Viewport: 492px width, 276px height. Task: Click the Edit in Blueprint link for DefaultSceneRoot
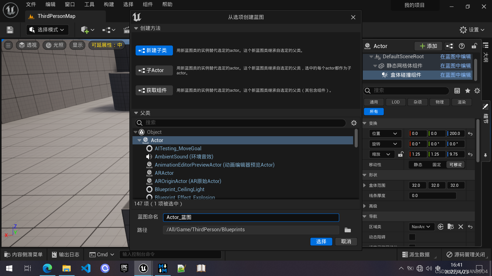click(x=455, y=56)
